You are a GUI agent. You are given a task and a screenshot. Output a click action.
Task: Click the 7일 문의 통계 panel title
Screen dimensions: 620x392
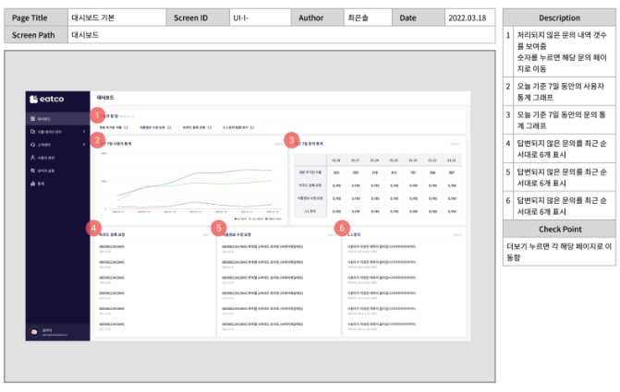point(309,144)
